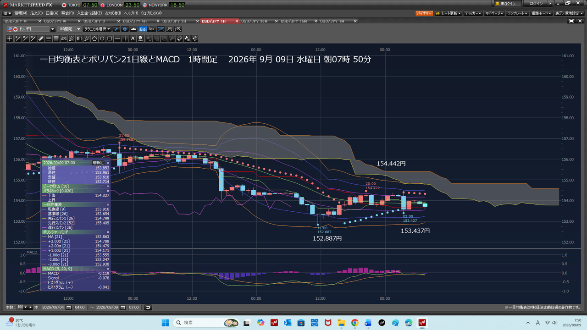Screen dimensions: 587x330
Task: Click the zoom-in magnifier icon
Action: 178,29
